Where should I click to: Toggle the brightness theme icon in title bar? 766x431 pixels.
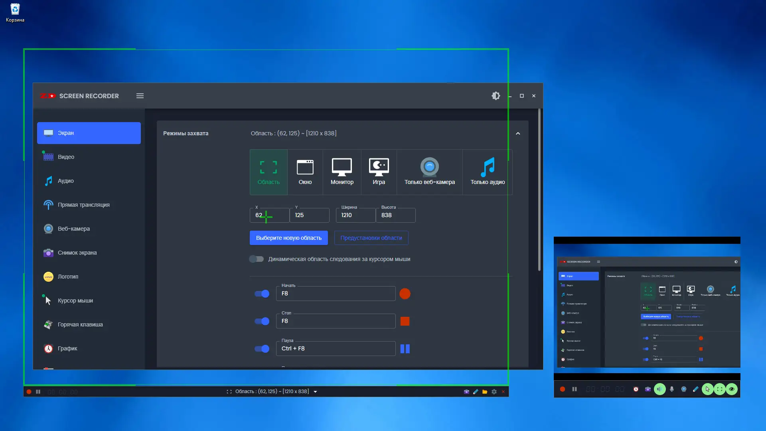click(496, 96)
